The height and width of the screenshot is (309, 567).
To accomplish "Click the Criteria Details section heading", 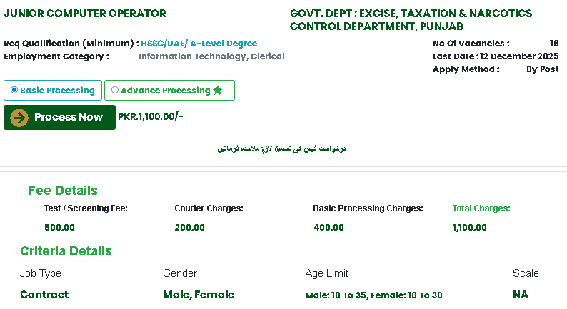I will [x=66, y=251].
